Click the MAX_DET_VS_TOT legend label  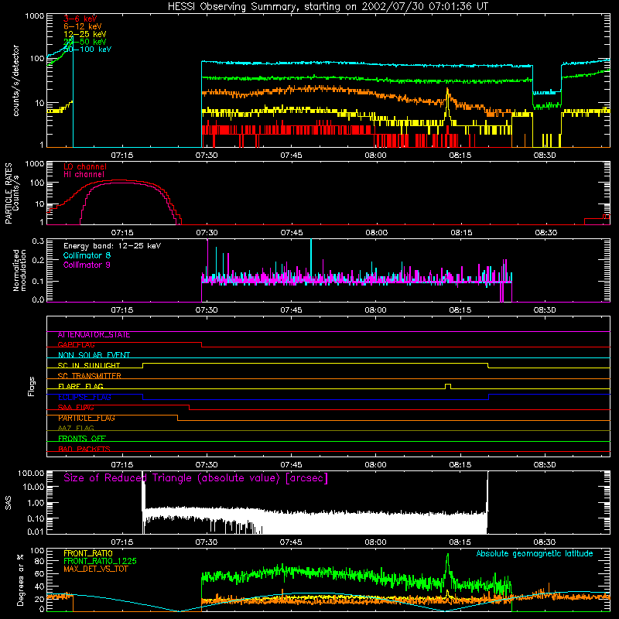pyautogui.click(x=96, y=569)
